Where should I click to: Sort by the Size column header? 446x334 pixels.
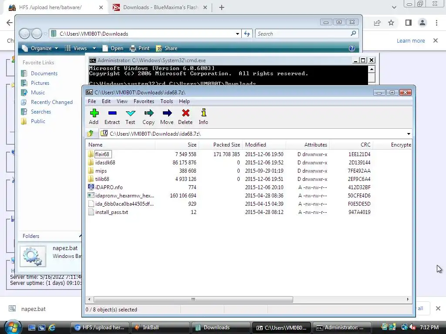[x=177, y=145]
